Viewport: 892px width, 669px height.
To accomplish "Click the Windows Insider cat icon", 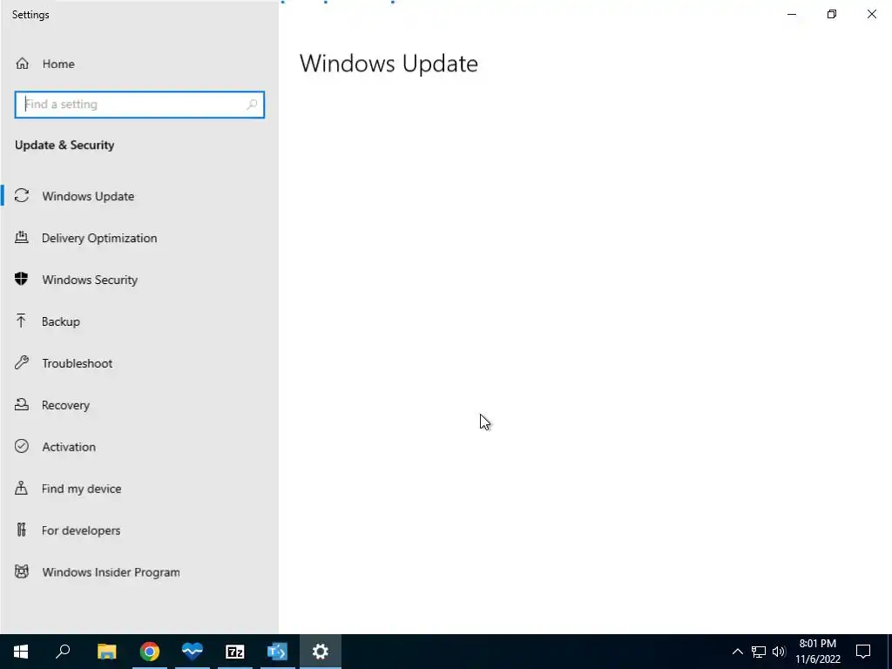I will coord(22,571).
